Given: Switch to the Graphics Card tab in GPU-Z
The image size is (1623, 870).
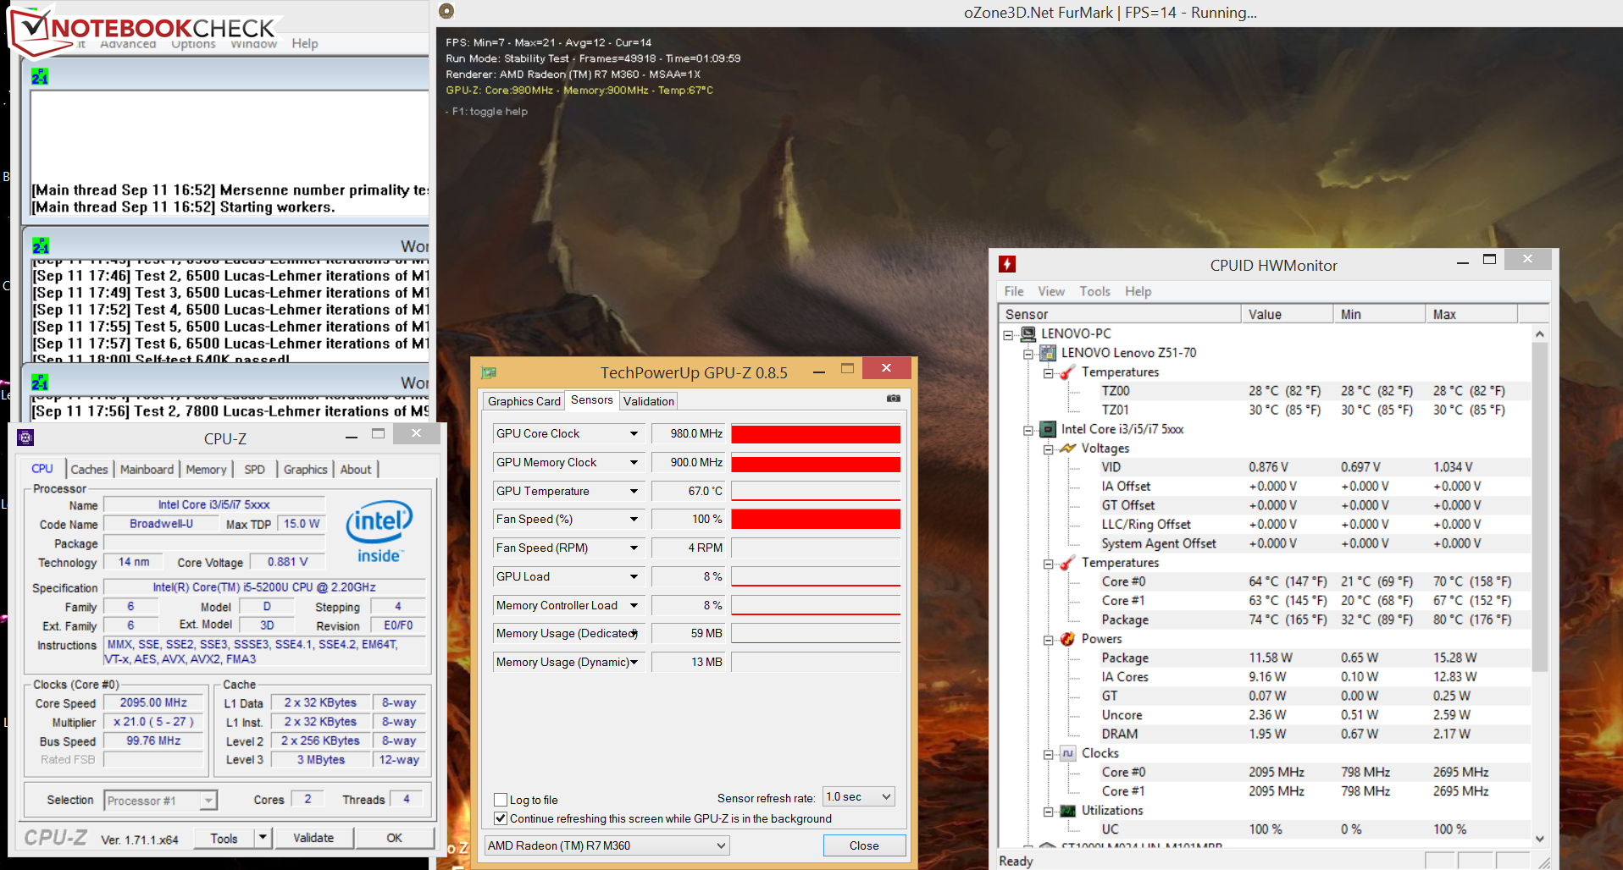Looking at the screenshot, I should pos(523,401).
